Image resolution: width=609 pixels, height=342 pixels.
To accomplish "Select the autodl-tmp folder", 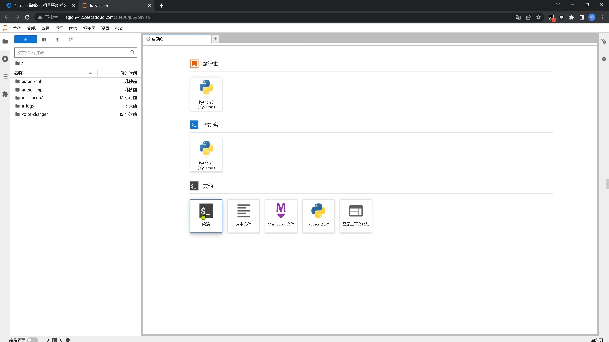I will pos(76,90).
